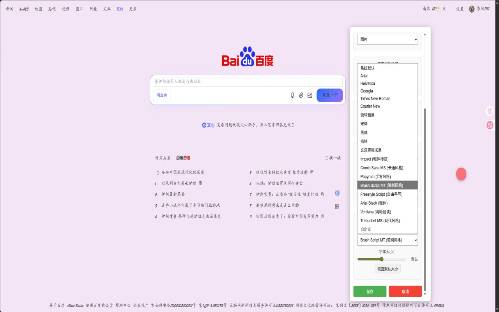
Task: Click the weather icon next to 南京
Action: tap(437, 9)
